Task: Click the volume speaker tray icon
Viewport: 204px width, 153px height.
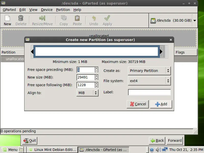Action: coord(158,150)
